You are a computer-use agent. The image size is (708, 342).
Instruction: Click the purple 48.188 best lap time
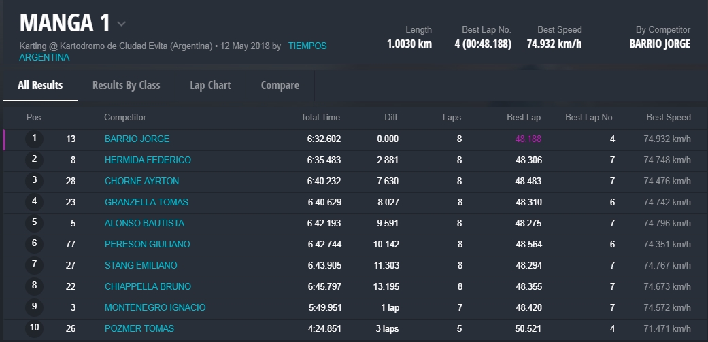[528, 139]
